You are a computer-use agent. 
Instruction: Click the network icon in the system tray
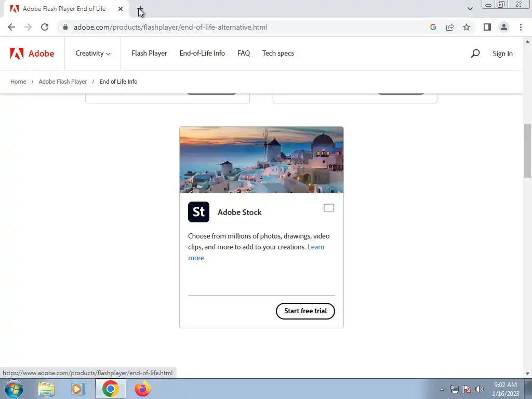(454, 389)
